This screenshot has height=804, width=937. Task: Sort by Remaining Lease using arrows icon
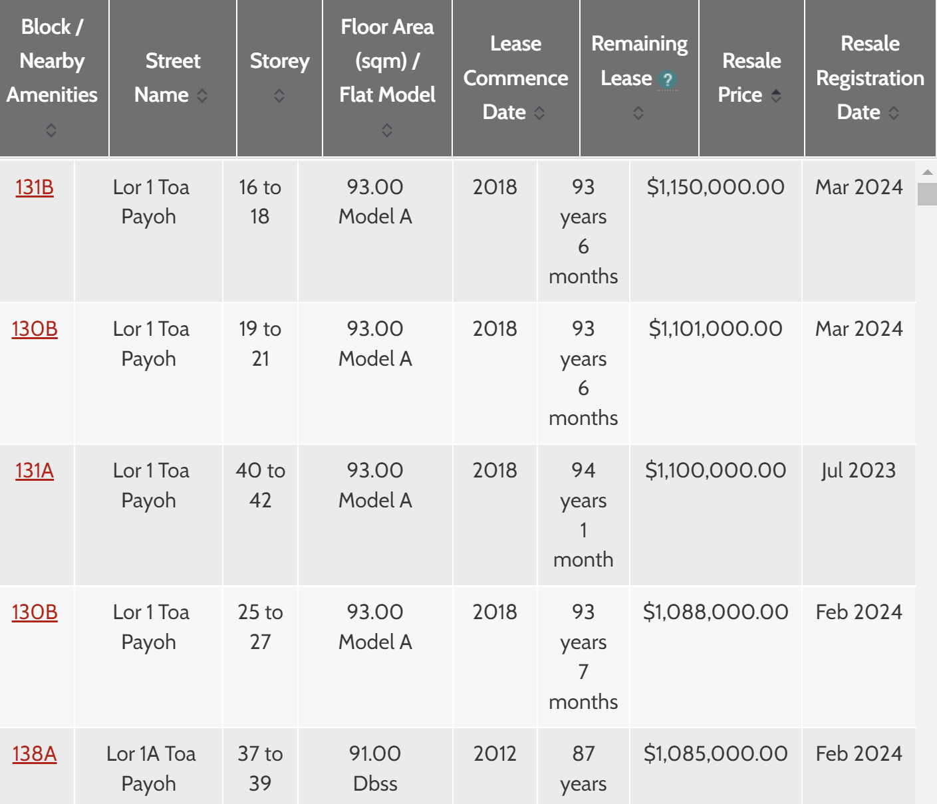(638, 113)
